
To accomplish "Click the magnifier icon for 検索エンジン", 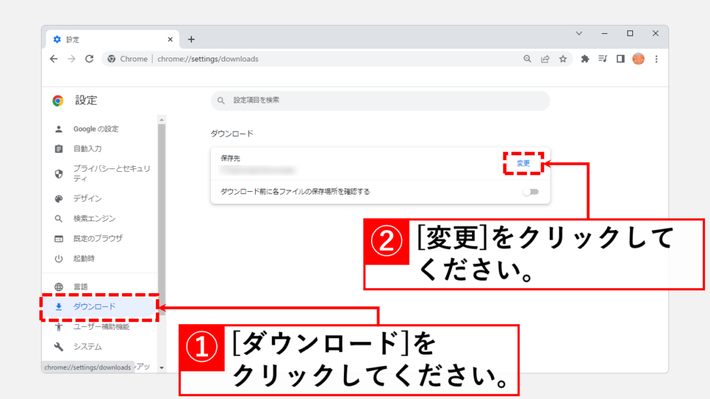I will [58, 218].
